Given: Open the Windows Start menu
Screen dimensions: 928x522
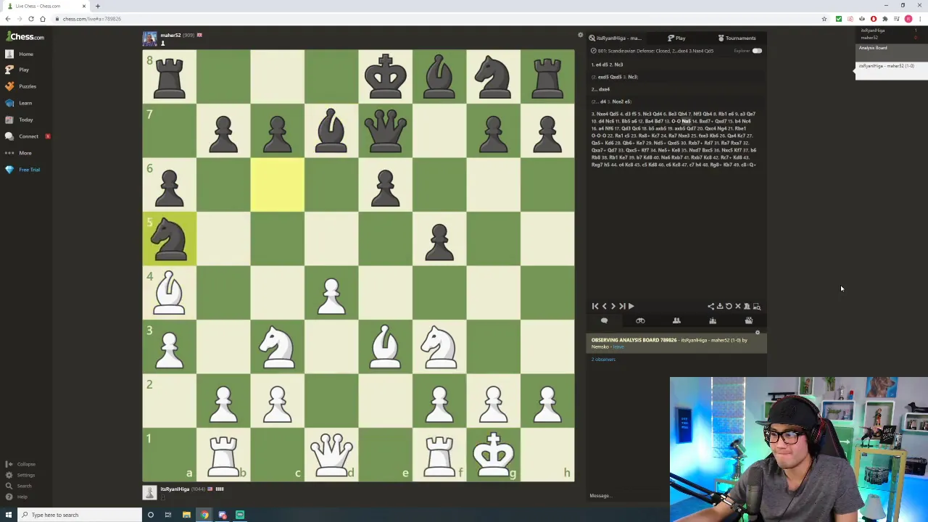Looking at the screenshot, I should pyautogui.click(x=8, y=515).
